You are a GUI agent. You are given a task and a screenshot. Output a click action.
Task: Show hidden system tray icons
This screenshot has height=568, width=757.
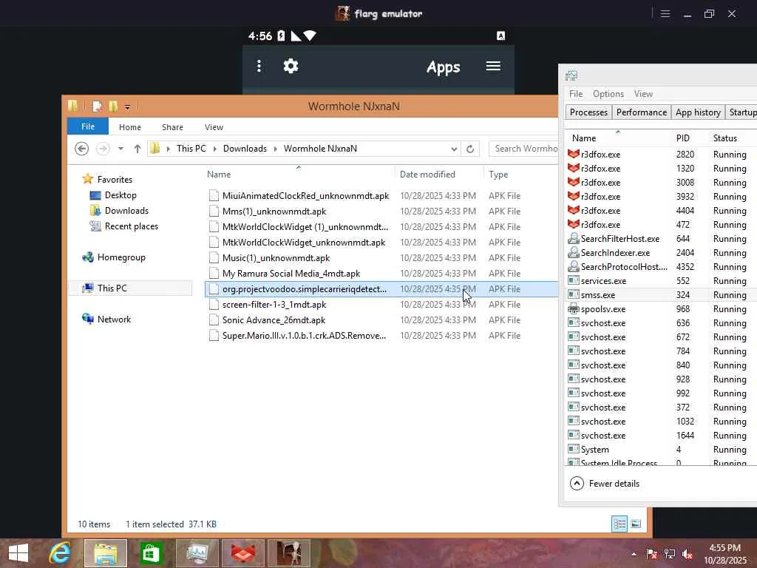pyautogui.click(x=634, y=554)
